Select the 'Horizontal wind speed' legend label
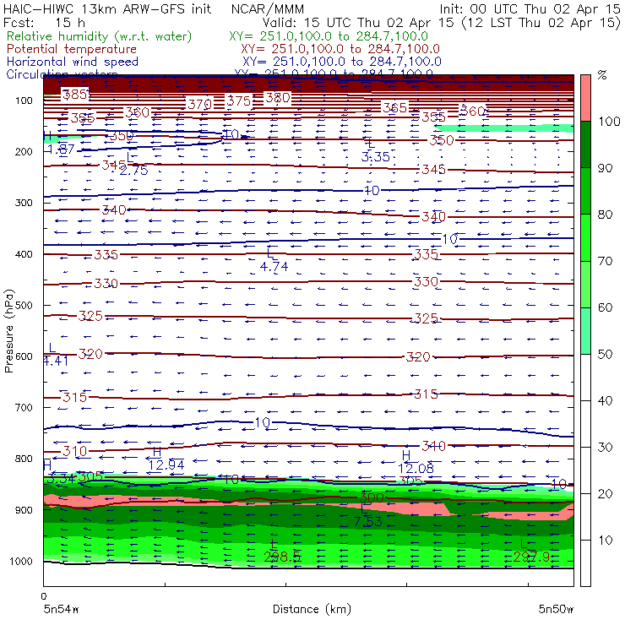 click(x=73, y=62)
